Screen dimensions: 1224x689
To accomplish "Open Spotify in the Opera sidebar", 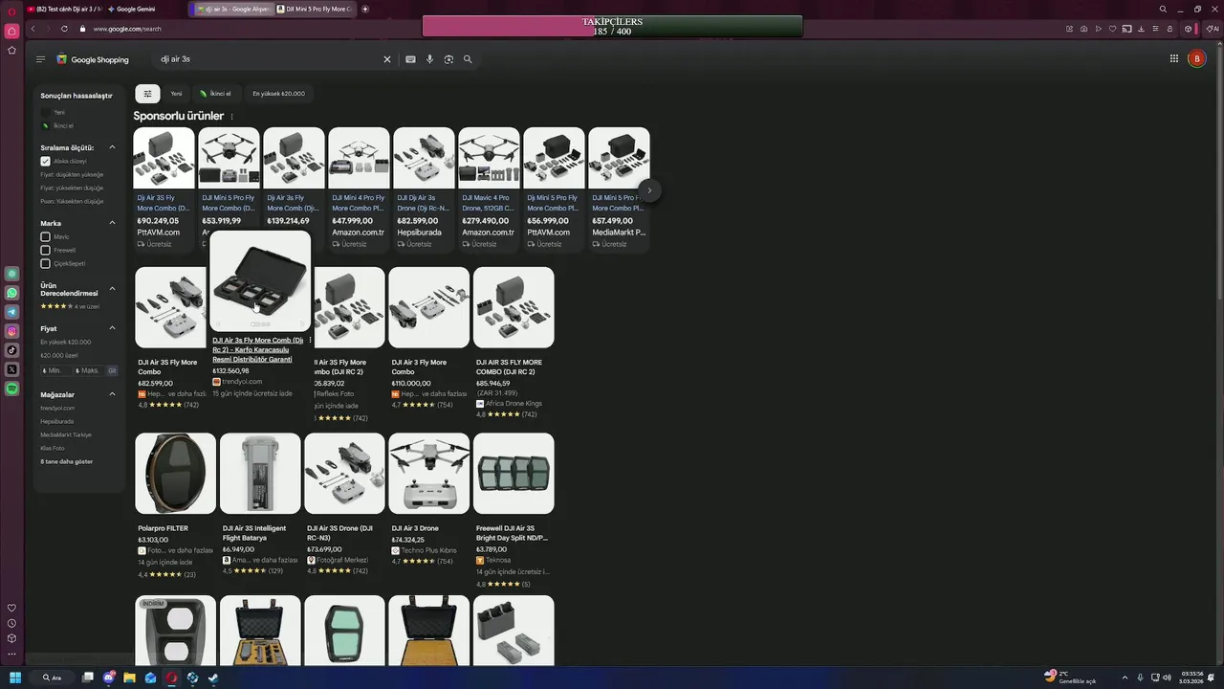I will 11,389.
